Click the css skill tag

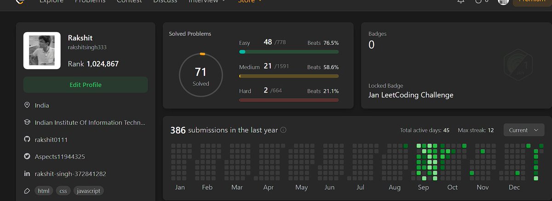(62, 191)
